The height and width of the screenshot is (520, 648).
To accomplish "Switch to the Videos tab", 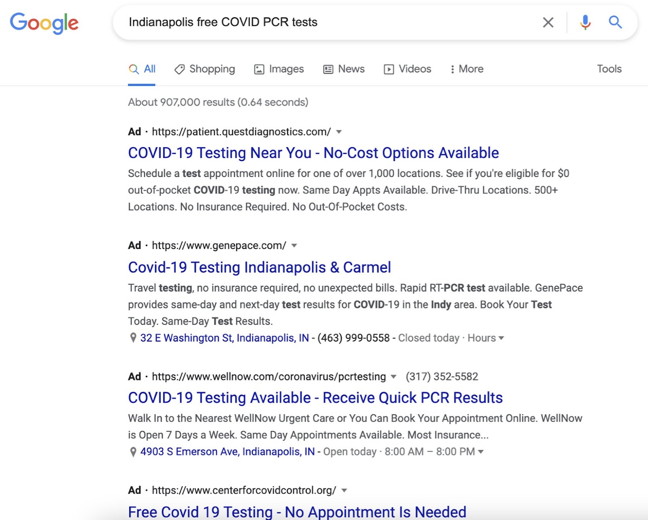I will pos(407,69).
